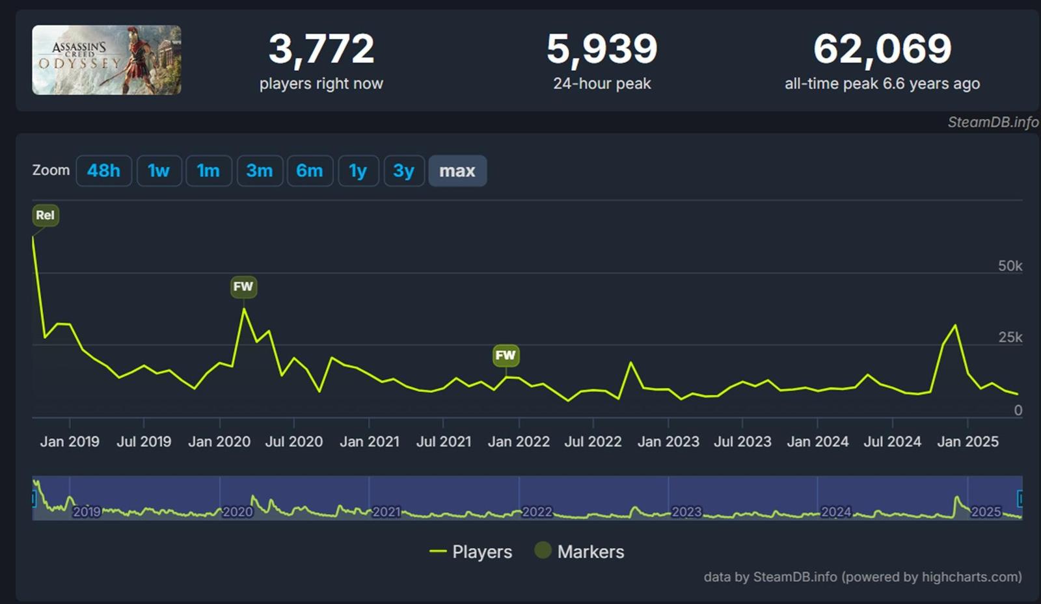Click the SteamDB.info watermark text

tap(992, 122)
